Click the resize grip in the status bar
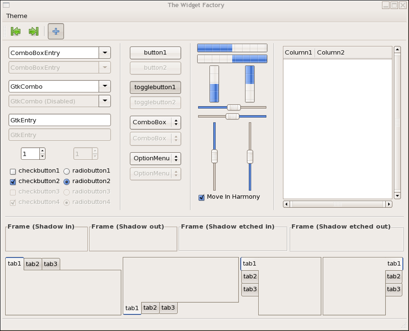This screenshot has height=331, width=409. [404, 325]
